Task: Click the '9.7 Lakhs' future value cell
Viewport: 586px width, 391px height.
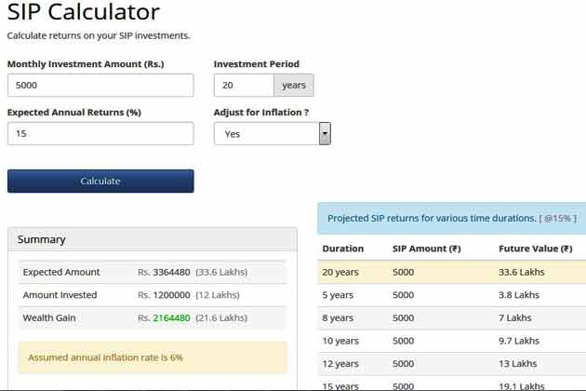Action: point(519,341)
